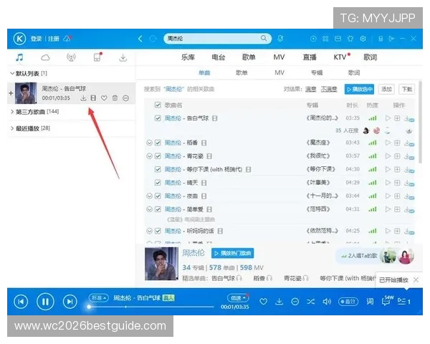Click the volume speaker icon
This screenshot has height=344, width=430.
pyautogui.click(x=327, y=302)
